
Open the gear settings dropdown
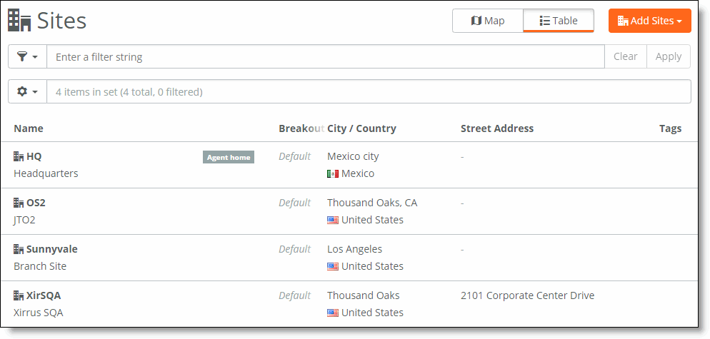point(28,91)
